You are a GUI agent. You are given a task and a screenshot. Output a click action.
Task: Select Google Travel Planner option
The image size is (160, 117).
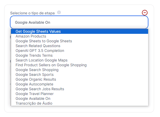pyautogui.click(x=79, y=94)
